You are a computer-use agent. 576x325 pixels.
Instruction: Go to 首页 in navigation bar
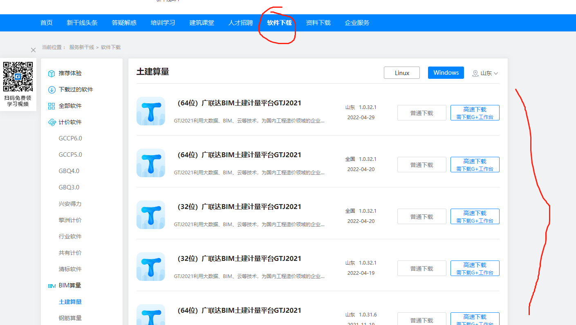[47, 23]
